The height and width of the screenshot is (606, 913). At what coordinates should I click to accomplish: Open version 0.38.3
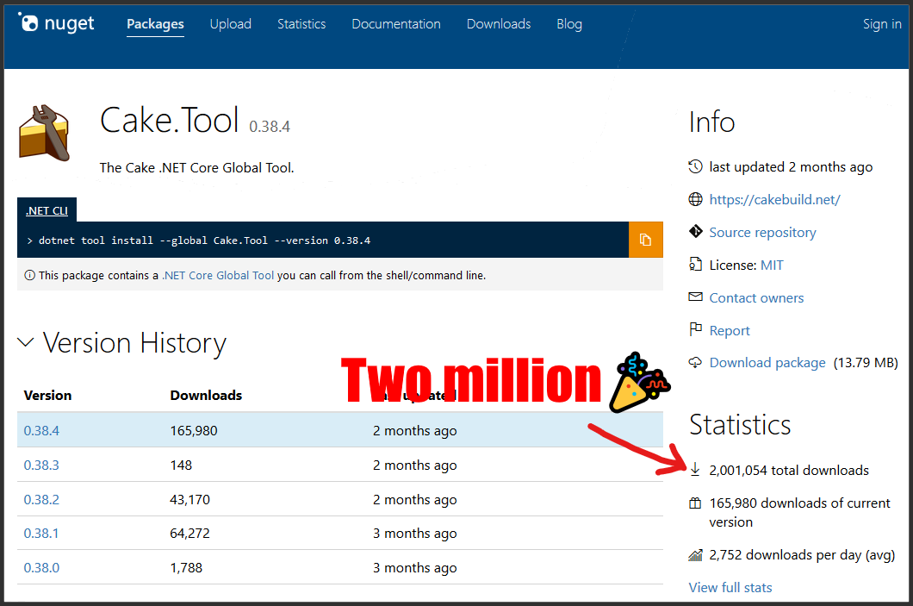point(41,465)
